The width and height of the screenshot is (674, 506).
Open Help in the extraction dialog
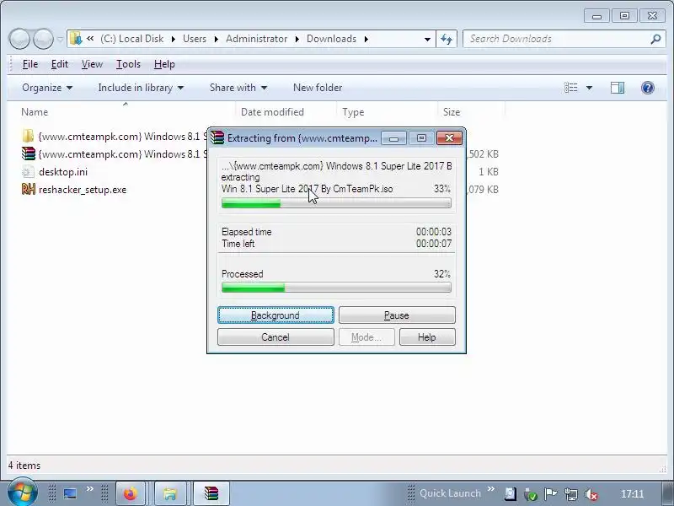point(427,336)
